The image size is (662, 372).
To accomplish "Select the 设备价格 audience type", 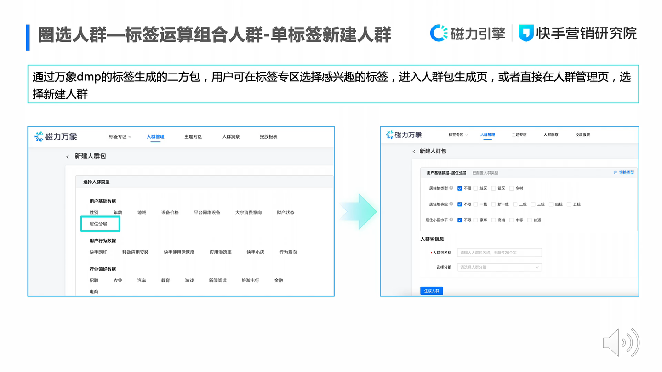I will click(x=170, y=213).
